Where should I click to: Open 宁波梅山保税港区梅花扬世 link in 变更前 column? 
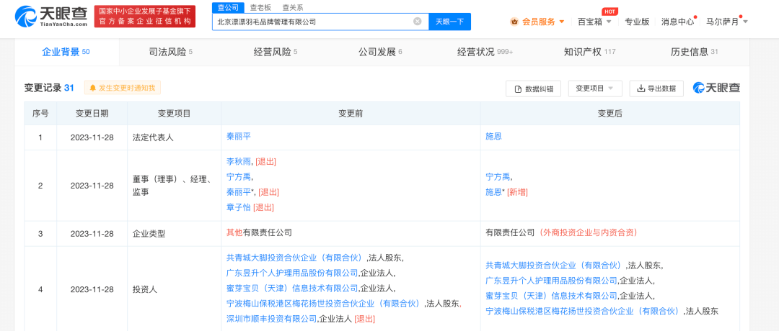(325, 304)
